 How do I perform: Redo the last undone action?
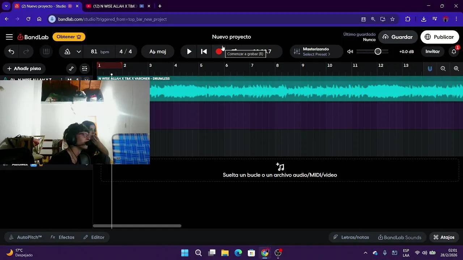coord(26,52)
